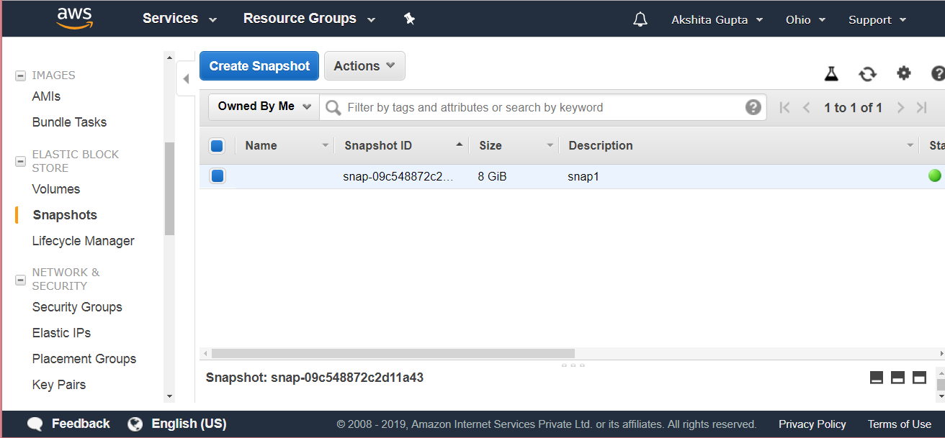This screenshot has width=945, height=438.
Task: Click the search magnifier icon in filter
Action: point(333,107)
